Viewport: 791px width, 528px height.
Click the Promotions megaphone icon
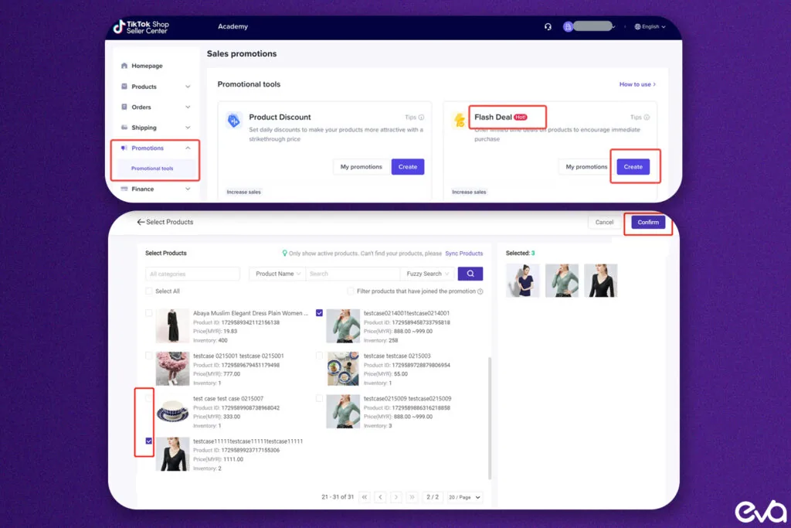tap(124, 148)
